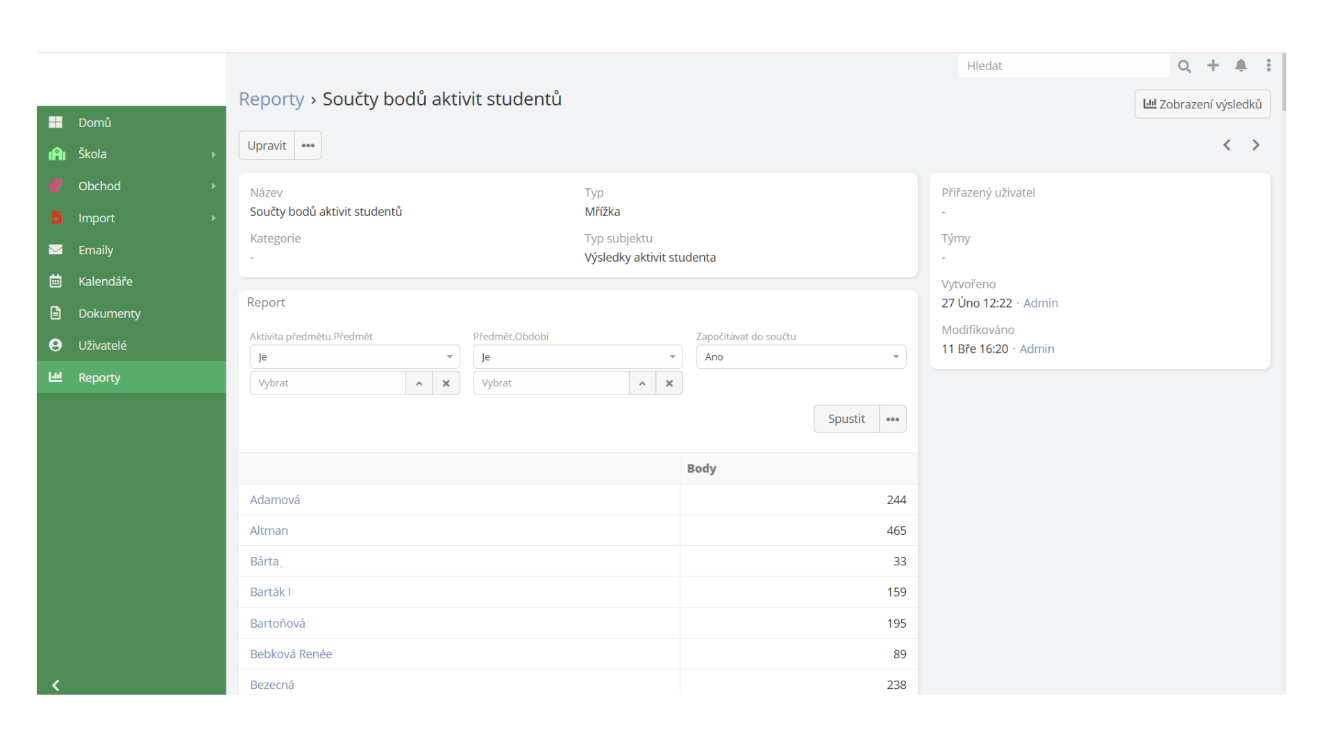1333x750 pixels.
Task: Open the Aktivita předmětu.Předmět Je dropdown
Action: click(x=354, y=357)
